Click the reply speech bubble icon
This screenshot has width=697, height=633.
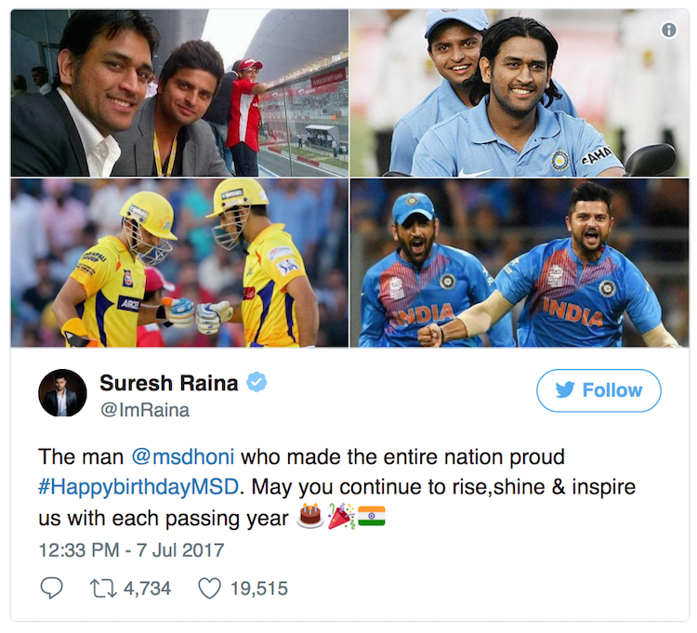coord(52,587)
